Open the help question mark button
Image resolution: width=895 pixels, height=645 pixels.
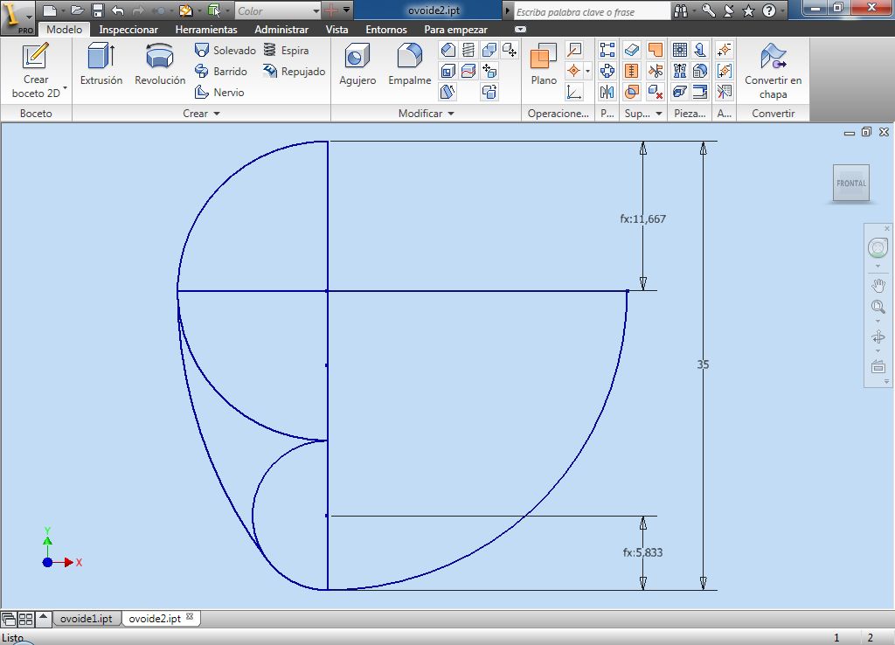(769, 10)
